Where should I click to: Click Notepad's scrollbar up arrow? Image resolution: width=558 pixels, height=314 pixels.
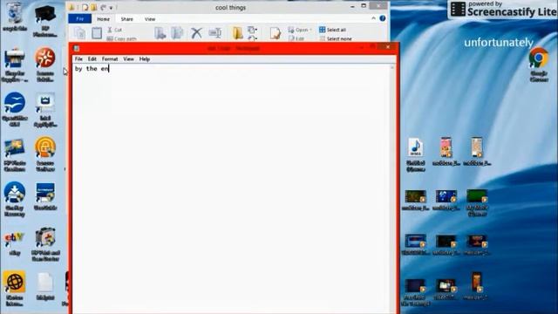(392, 67)
